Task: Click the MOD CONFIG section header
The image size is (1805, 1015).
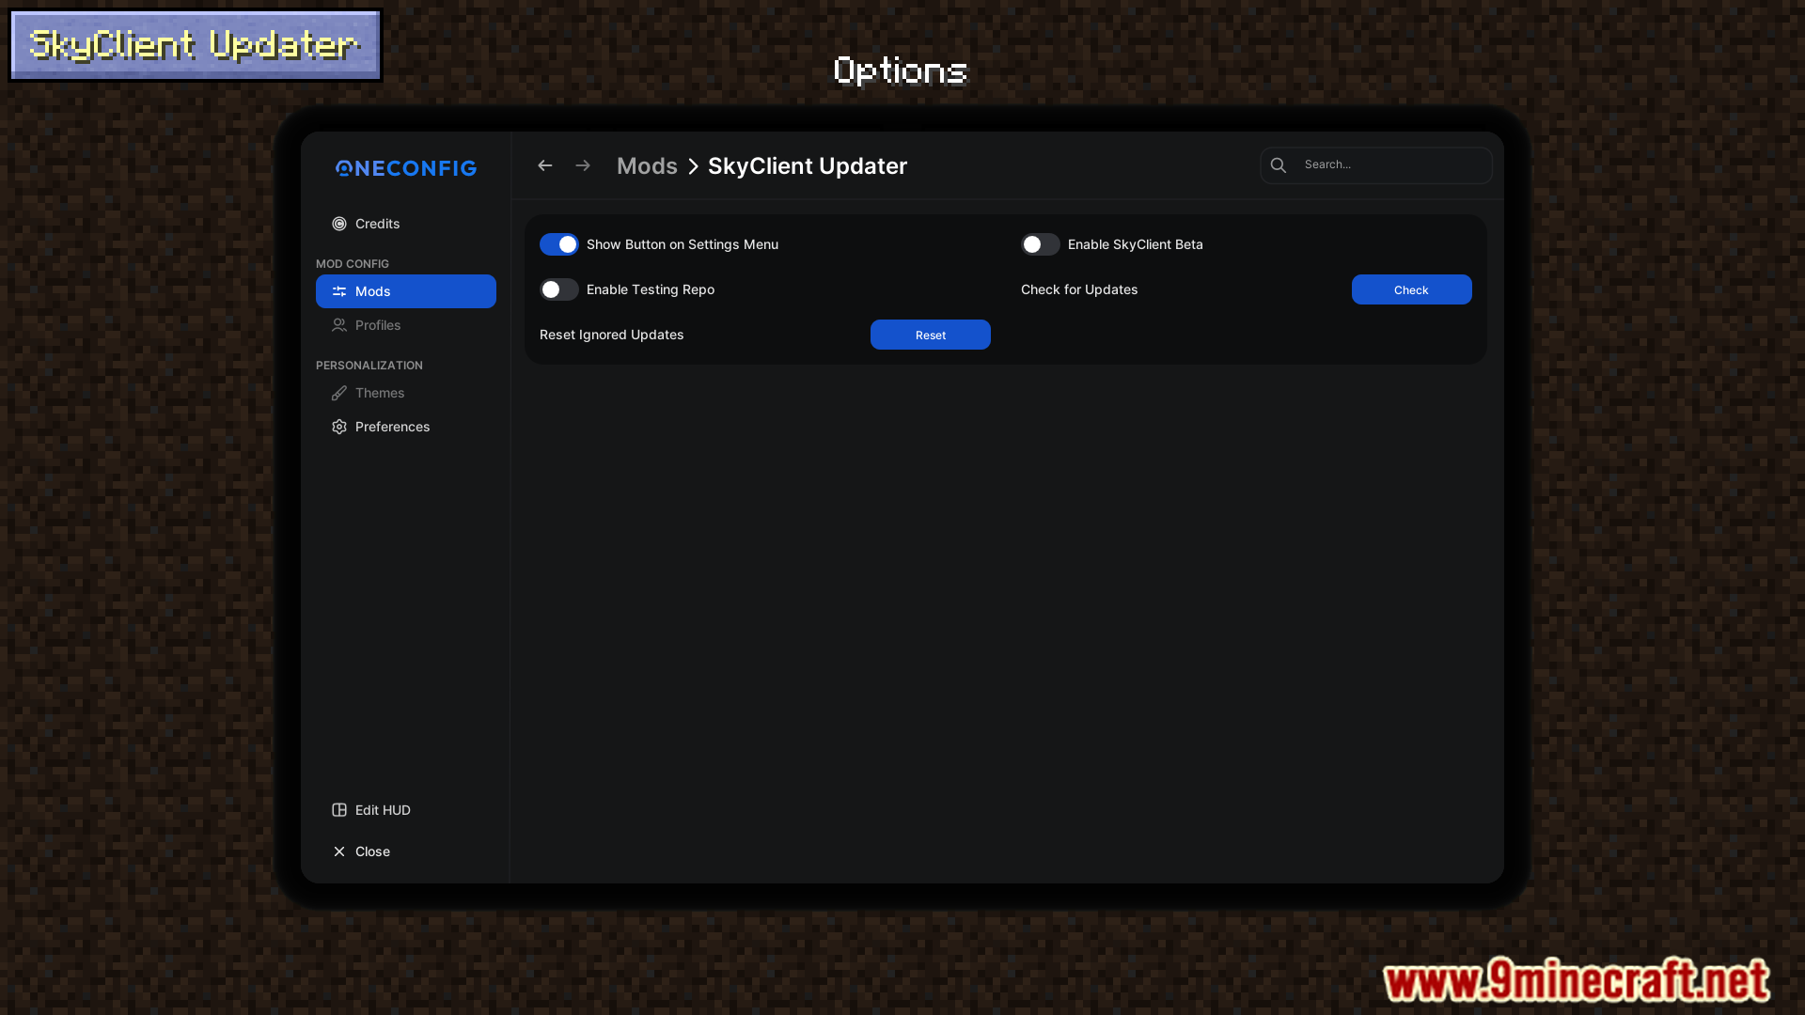Action: click(x=353, y=264)
